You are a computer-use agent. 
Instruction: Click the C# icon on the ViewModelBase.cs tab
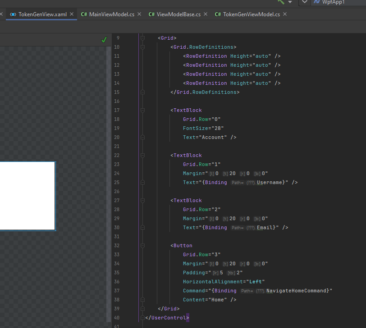151,14
